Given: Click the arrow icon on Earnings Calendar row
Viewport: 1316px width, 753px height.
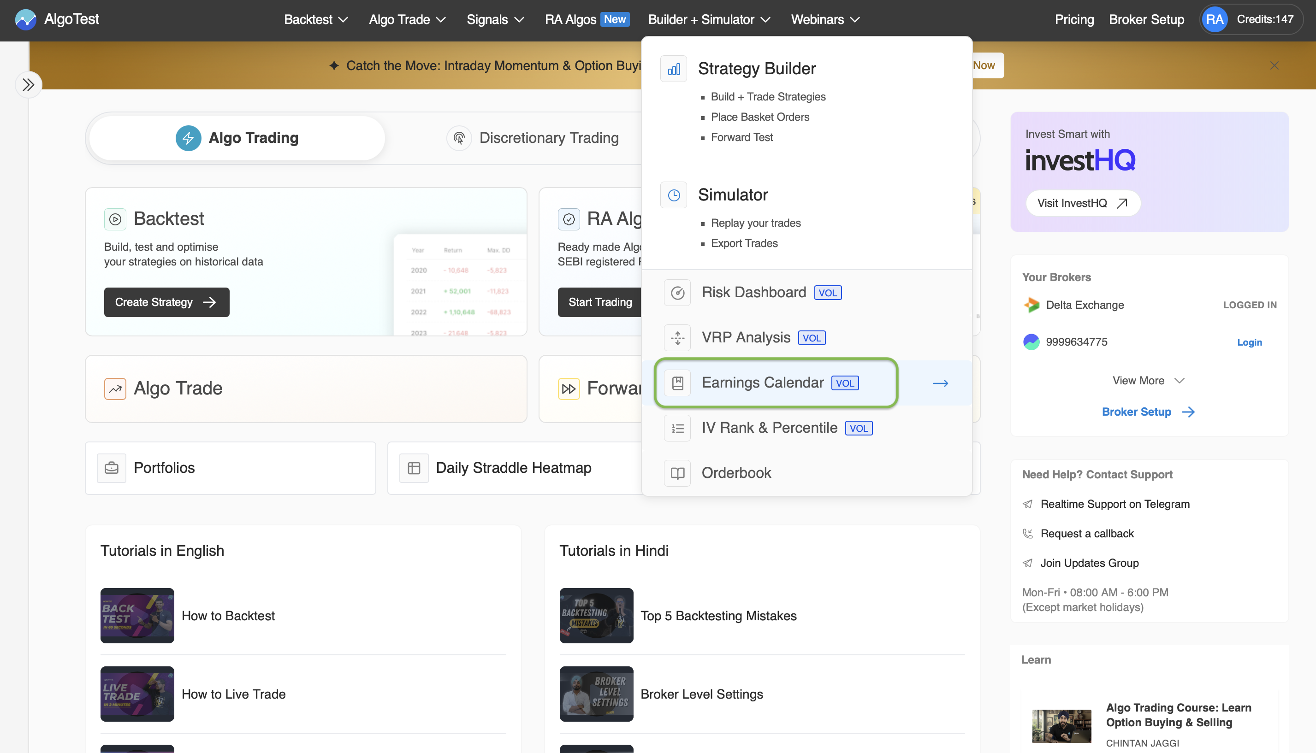Looking at the screenshot, I should point(940,383).
